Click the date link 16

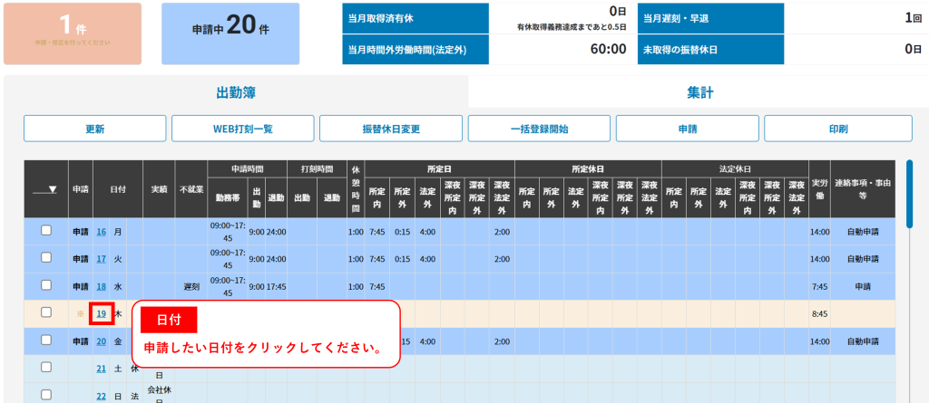tap(102, 232)
